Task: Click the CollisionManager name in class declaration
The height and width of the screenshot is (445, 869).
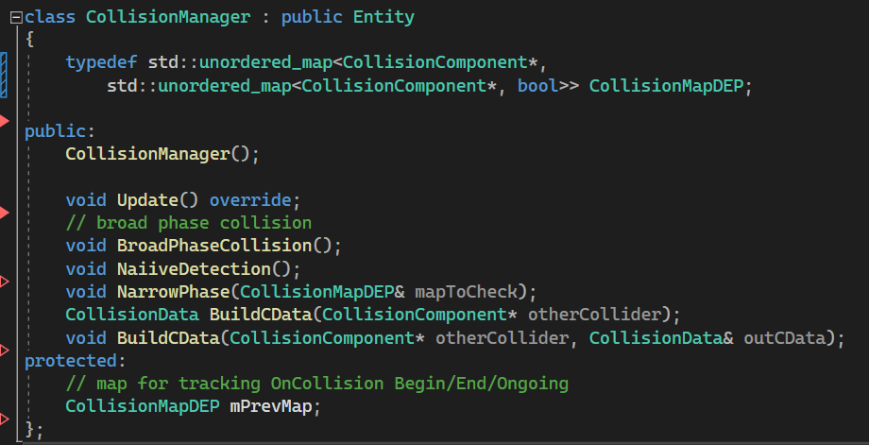Action: (x=168, y=17)
